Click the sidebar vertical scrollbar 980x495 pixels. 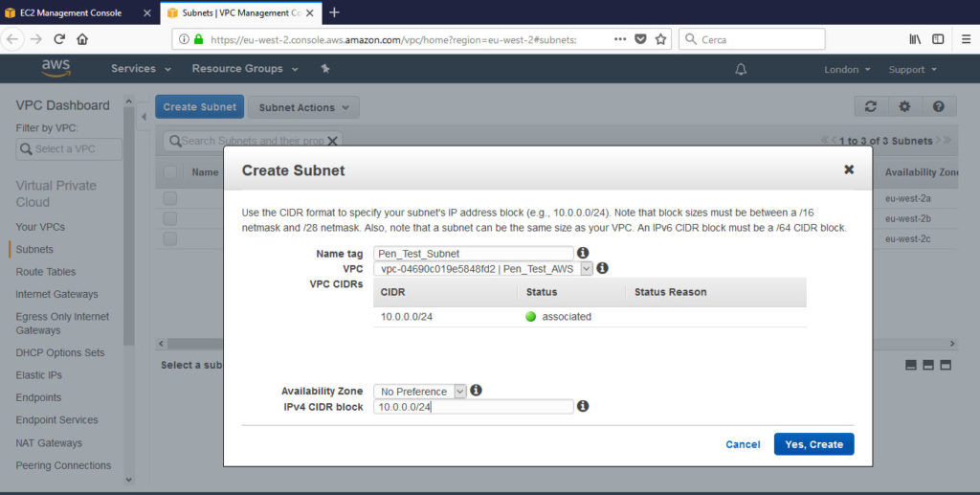point(129,225)
